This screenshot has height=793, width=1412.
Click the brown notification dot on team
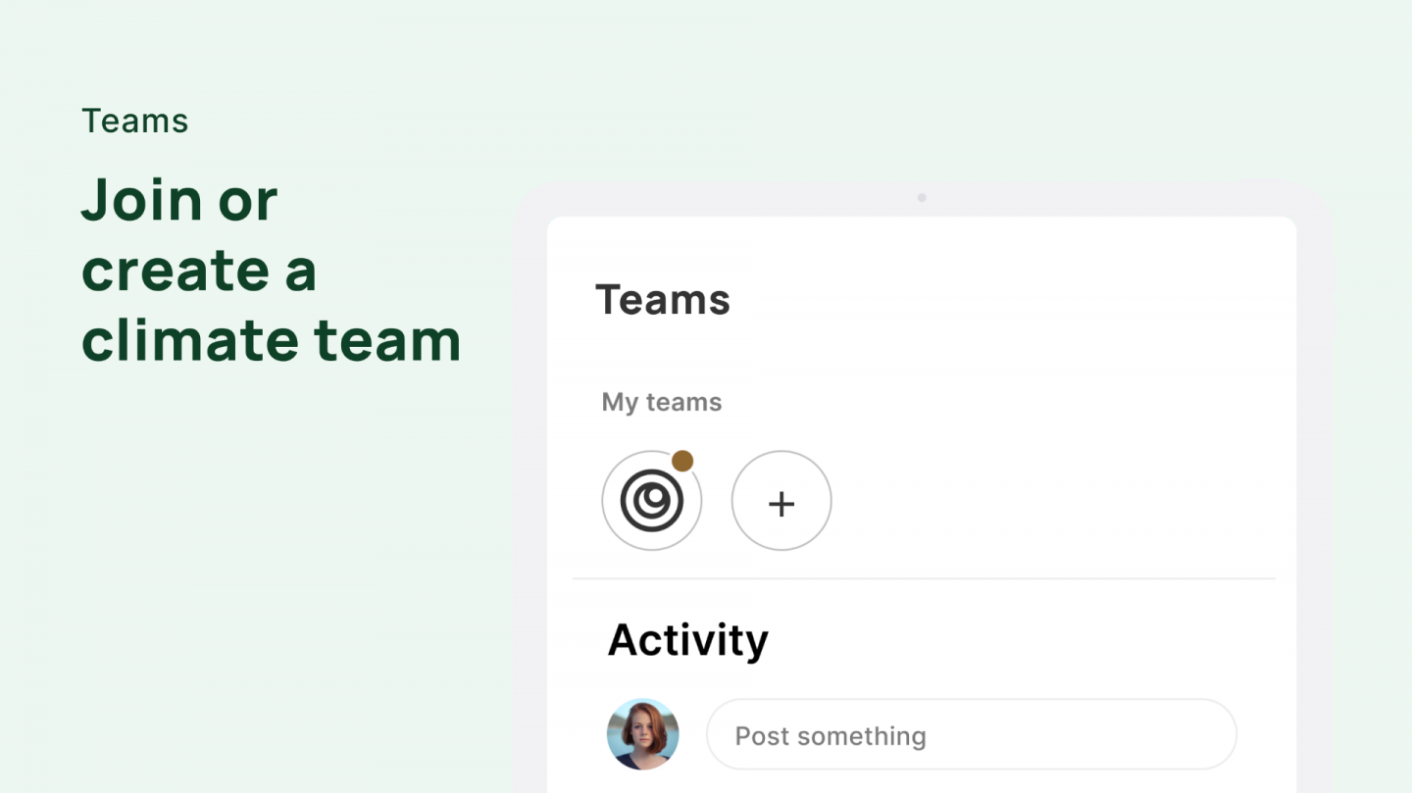point(682,461)
